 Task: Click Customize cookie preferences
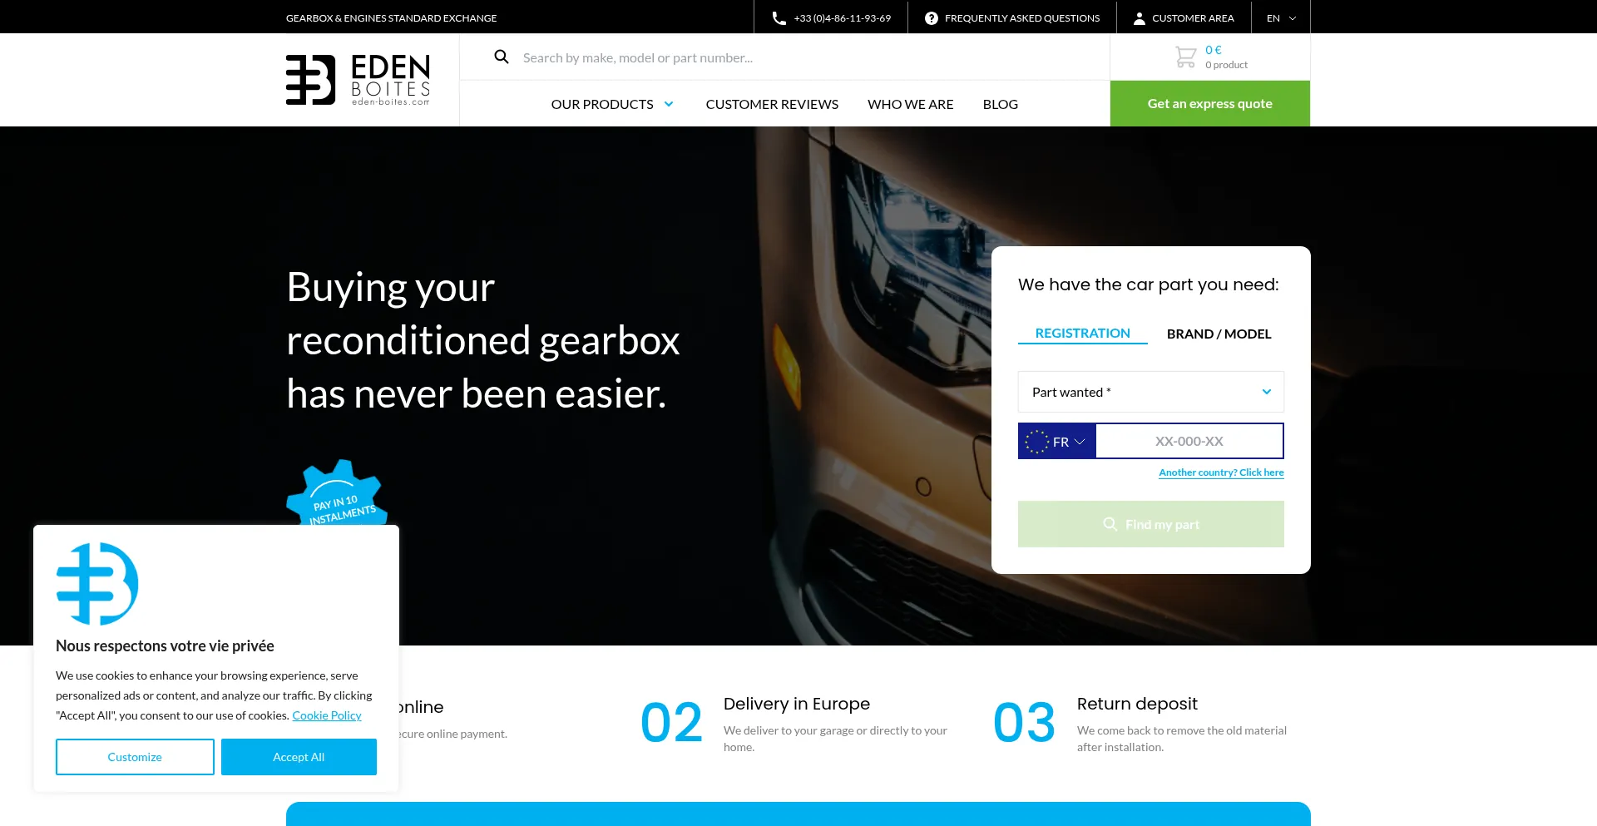(x=134, y=756)
